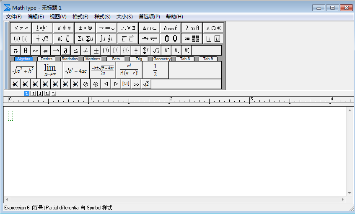
Task: Open the relational symbols palette (≤≠≈)
Action: (x=21, y=28)
